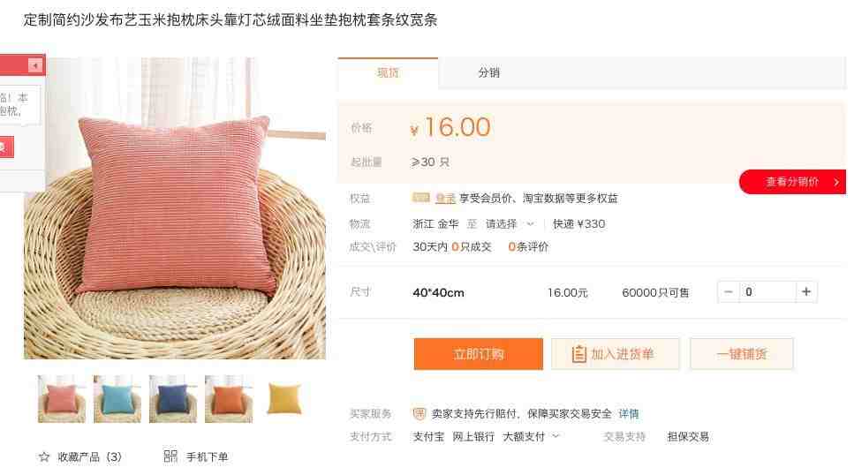
Task: Open the 登录 login link
Action: (x=445, y=199)
